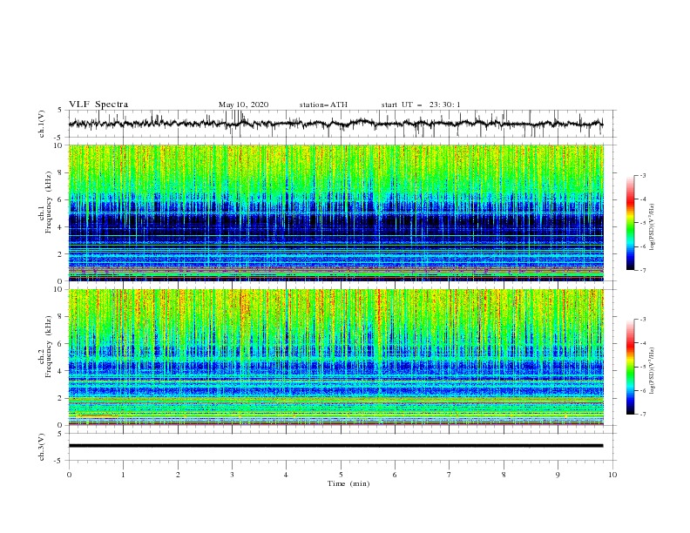Viewport: 690px width, 533px height.
Task: Click the ch.1 "Frequency (kHz)" axis label
Action: (x=50, y=202)
